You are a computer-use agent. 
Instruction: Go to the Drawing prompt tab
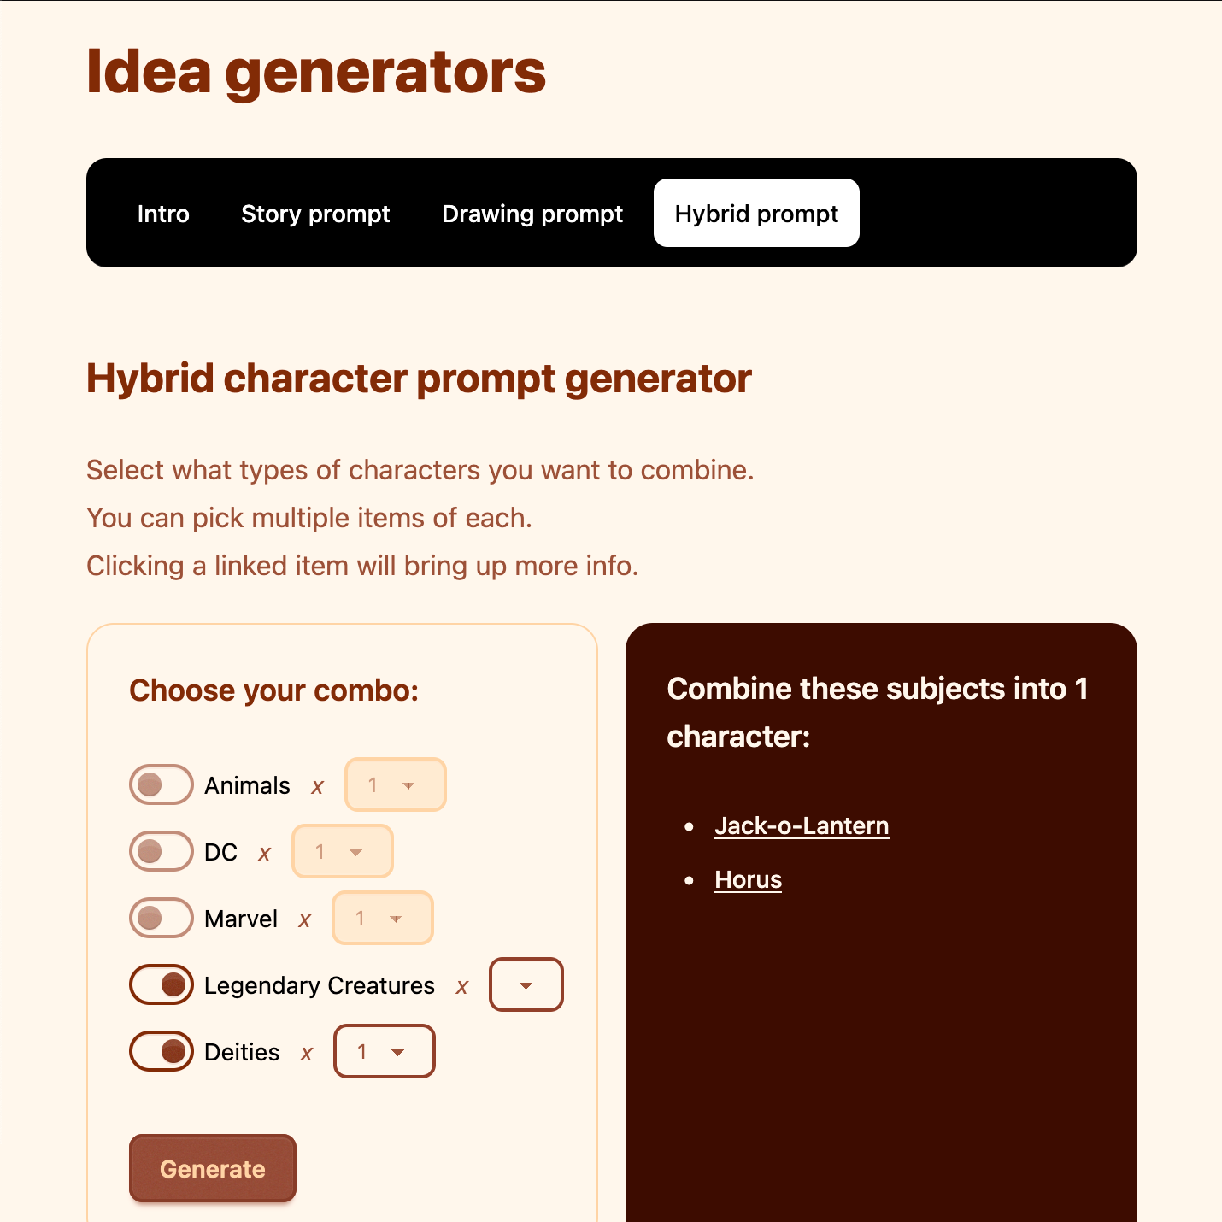(x=532, y=214)
